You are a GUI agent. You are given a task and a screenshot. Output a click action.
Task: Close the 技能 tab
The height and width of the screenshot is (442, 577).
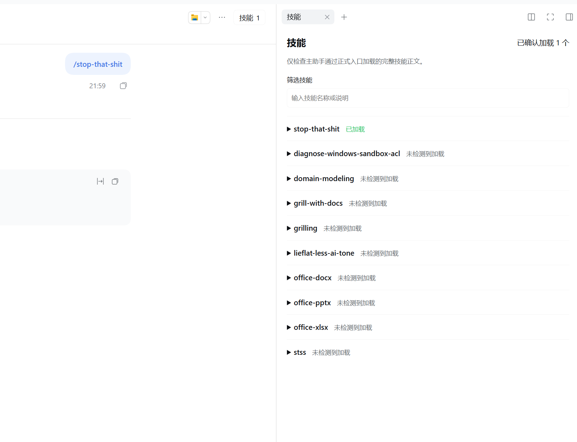[x=327, y=17]
